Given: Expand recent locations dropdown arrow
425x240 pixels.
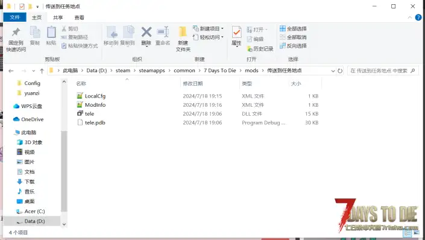Looking at the screenshot, I should click(33, 71).
